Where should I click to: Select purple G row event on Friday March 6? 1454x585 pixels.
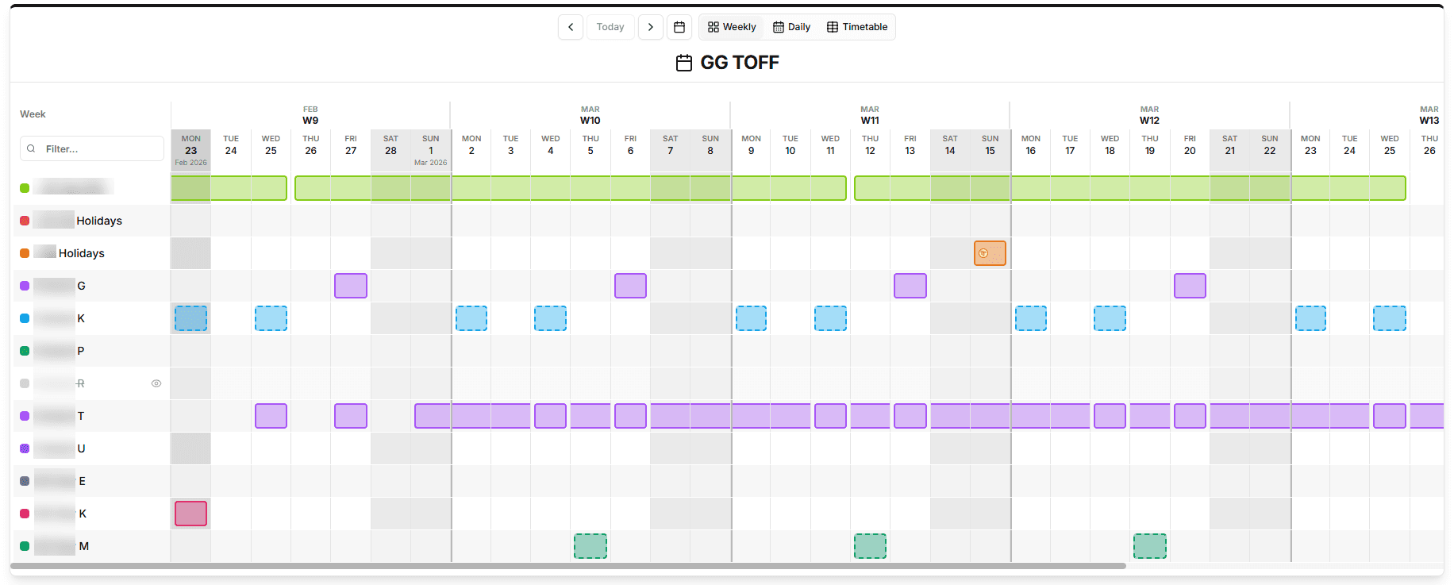630,286
